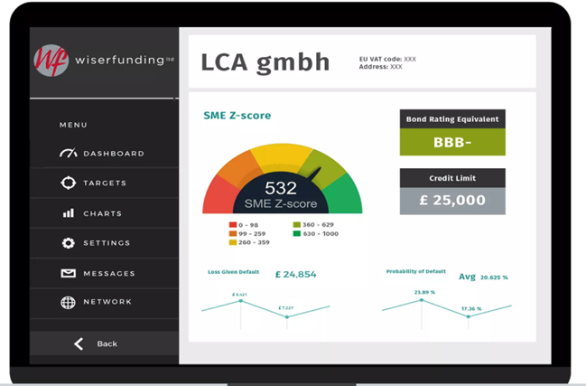This screenshot has width=586, height=386.
Task: Click the dark green 630 - 1000 swatch
Action: tap(297, 233)
